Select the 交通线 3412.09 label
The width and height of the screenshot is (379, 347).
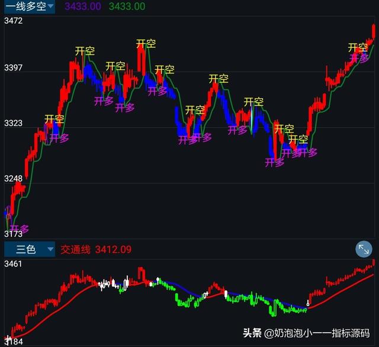point(96,250)
